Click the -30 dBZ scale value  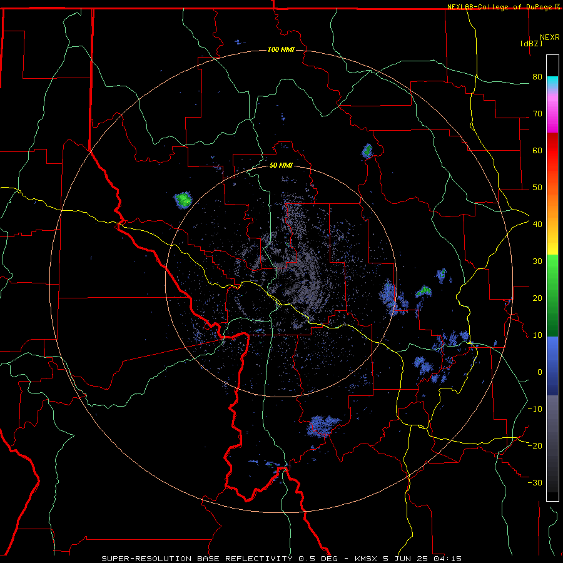(x=535, y=483)
